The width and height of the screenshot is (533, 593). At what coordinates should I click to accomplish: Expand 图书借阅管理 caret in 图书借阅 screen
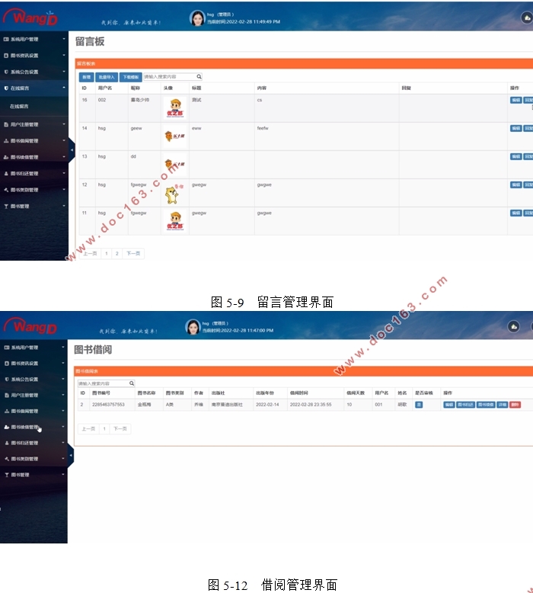[x=62, y=411]
